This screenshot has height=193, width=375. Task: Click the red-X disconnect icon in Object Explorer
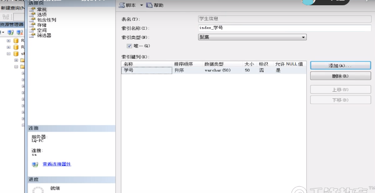pyautogui.click(x=20, y=32)
